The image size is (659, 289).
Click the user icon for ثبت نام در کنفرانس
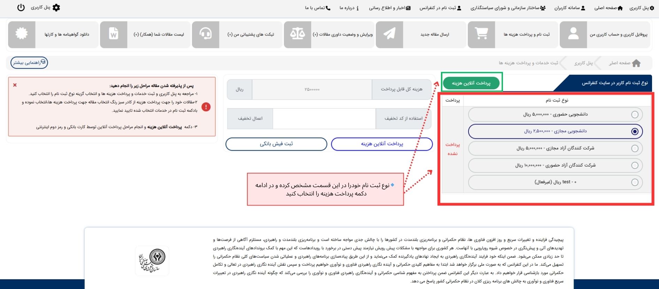point(459,8)
